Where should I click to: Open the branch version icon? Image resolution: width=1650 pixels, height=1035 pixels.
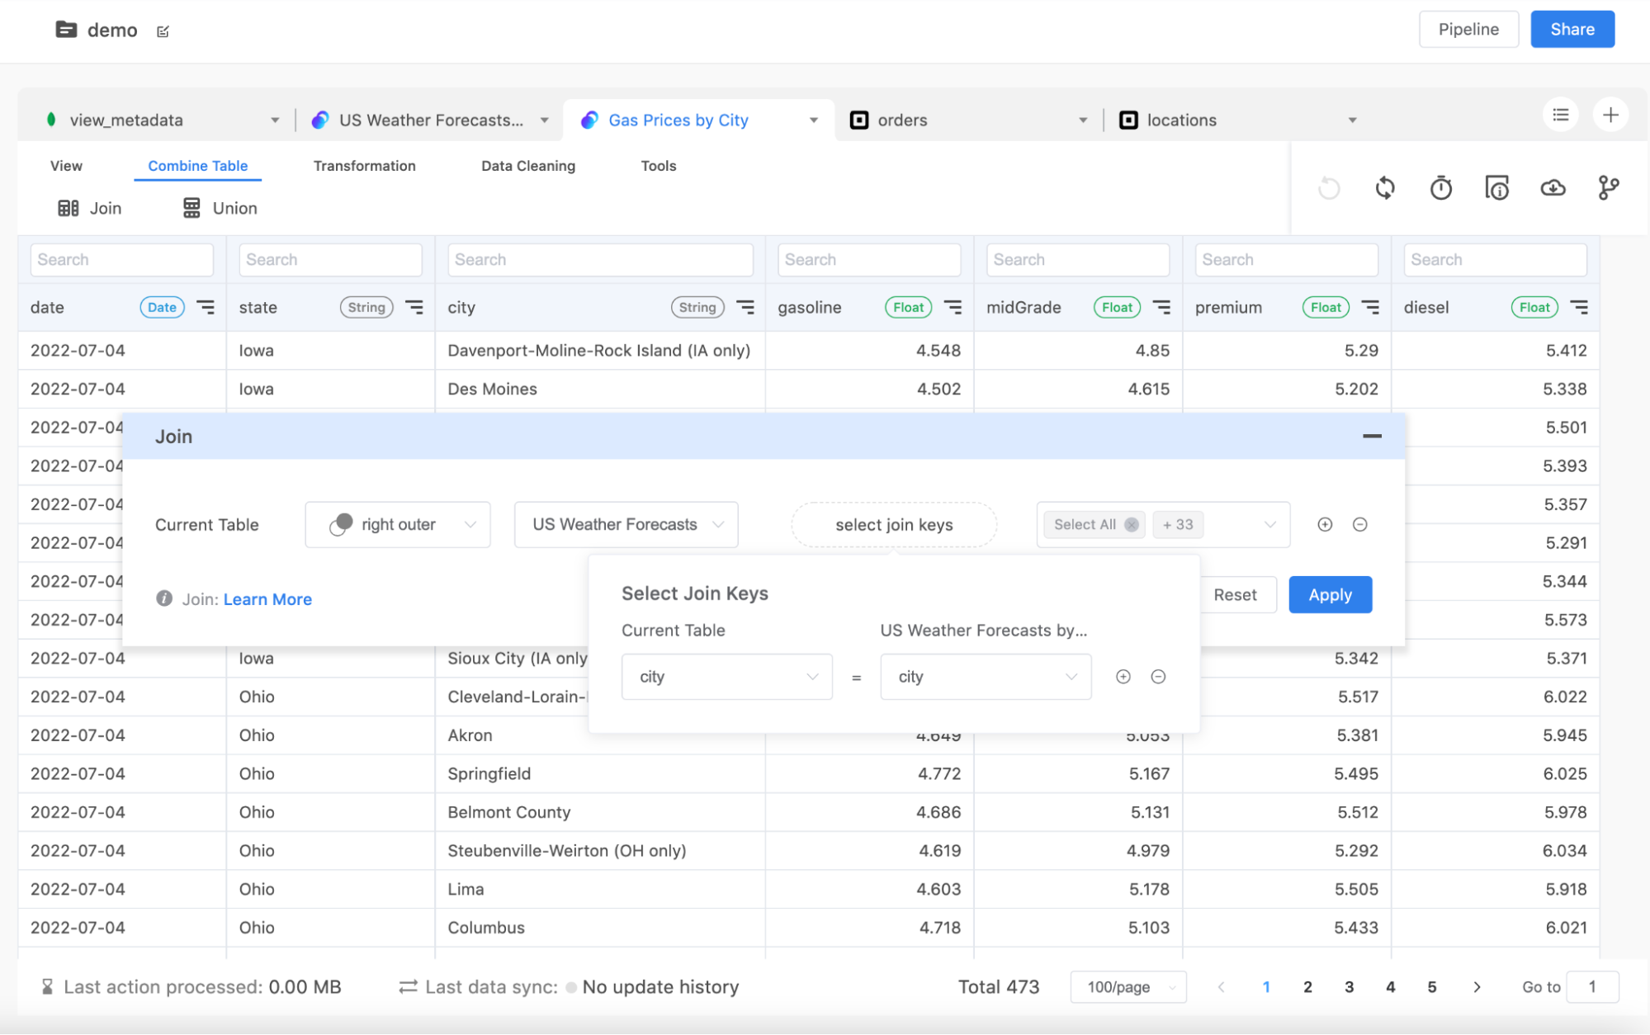click(x=1608, y=188)
